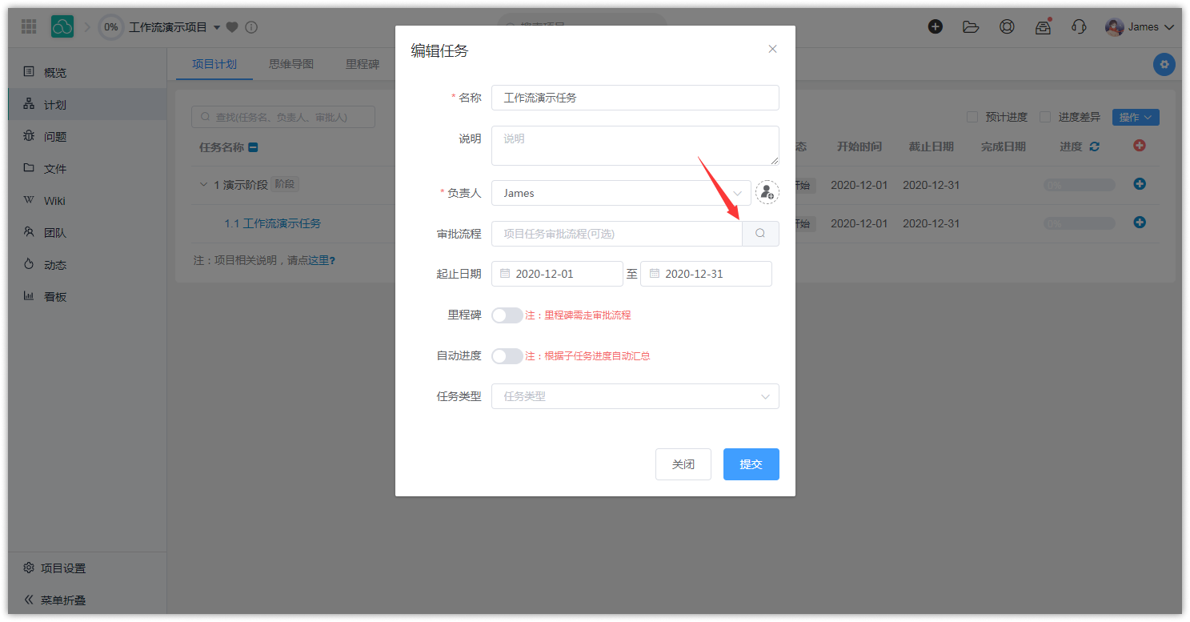The width and height of the screenshot is (1190, 622).
Task: Open the app grid launcher icon
Action: coord(29,26)
